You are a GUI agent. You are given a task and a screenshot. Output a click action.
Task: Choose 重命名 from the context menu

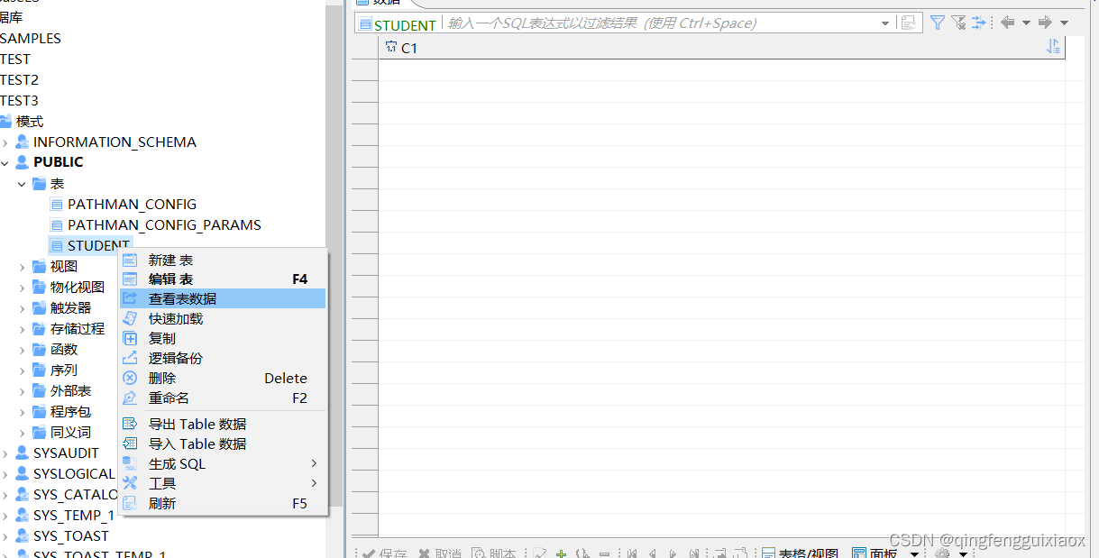click(223, 398)
